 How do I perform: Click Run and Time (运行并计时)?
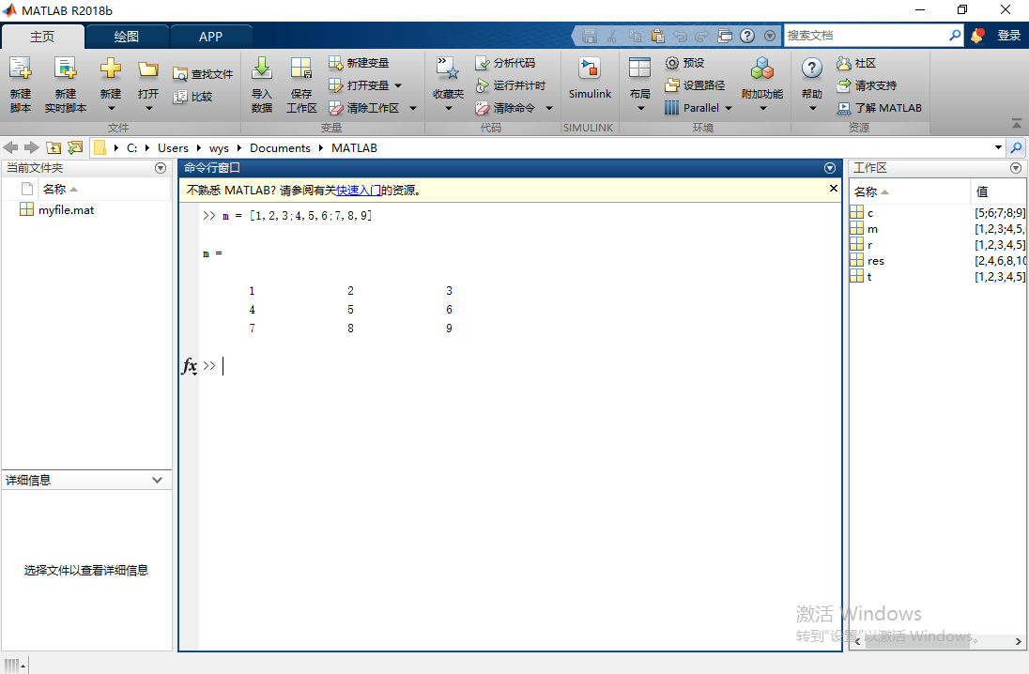coord(511,85)
